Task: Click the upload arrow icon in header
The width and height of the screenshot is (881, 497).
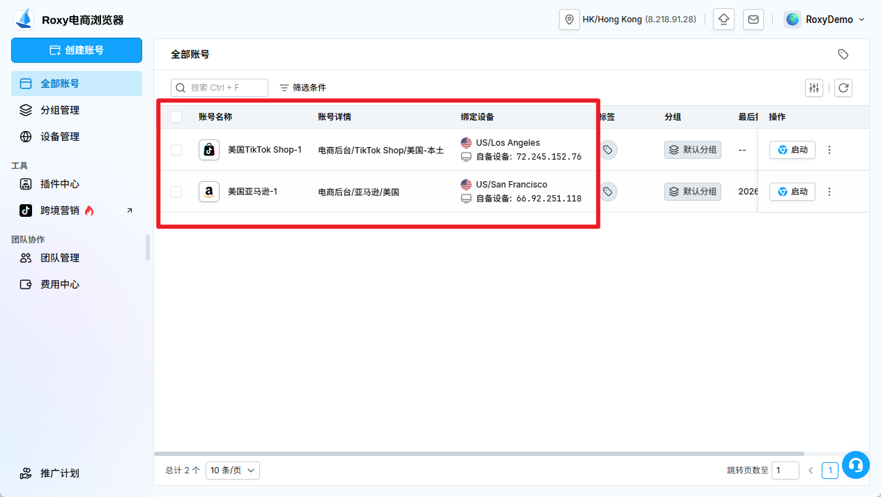Action: [724, 20]
